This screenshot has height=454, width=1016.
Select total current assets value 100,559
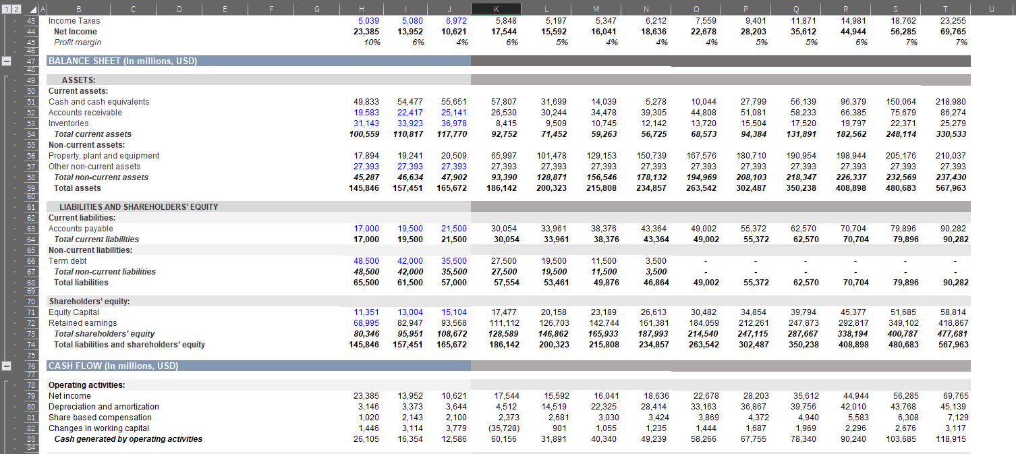click(x=364, y=134)
